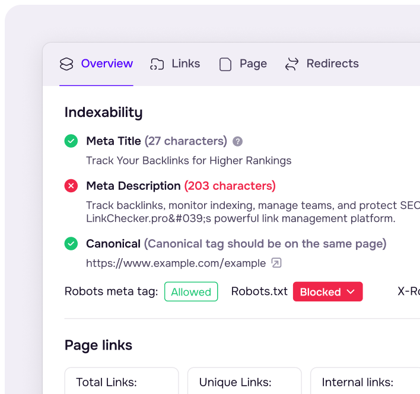Open the https://www.example.com/example canonical link
Viewport: 420px width, 394px height.
(x=176, y=263)
